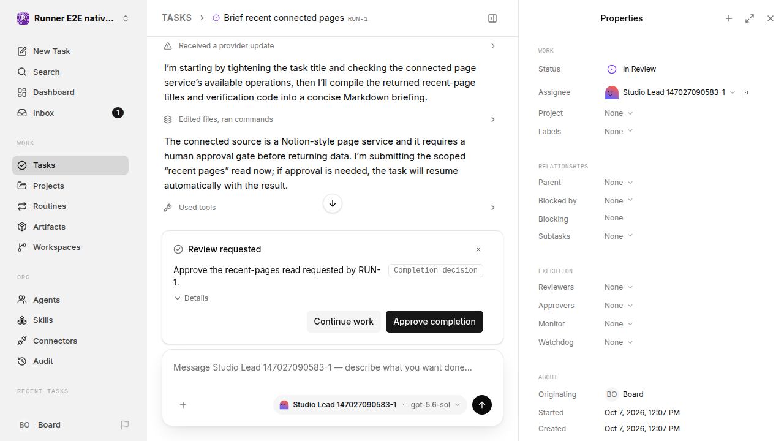The width and height of the screenshot is (784, 441).
Task: Dismiss the Review requested card
Action: click(478, 249)
